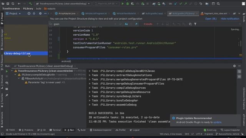This screenshot has height=138, width=246.
Task: Open the Logcat tool window
Action: coord(135,130)
